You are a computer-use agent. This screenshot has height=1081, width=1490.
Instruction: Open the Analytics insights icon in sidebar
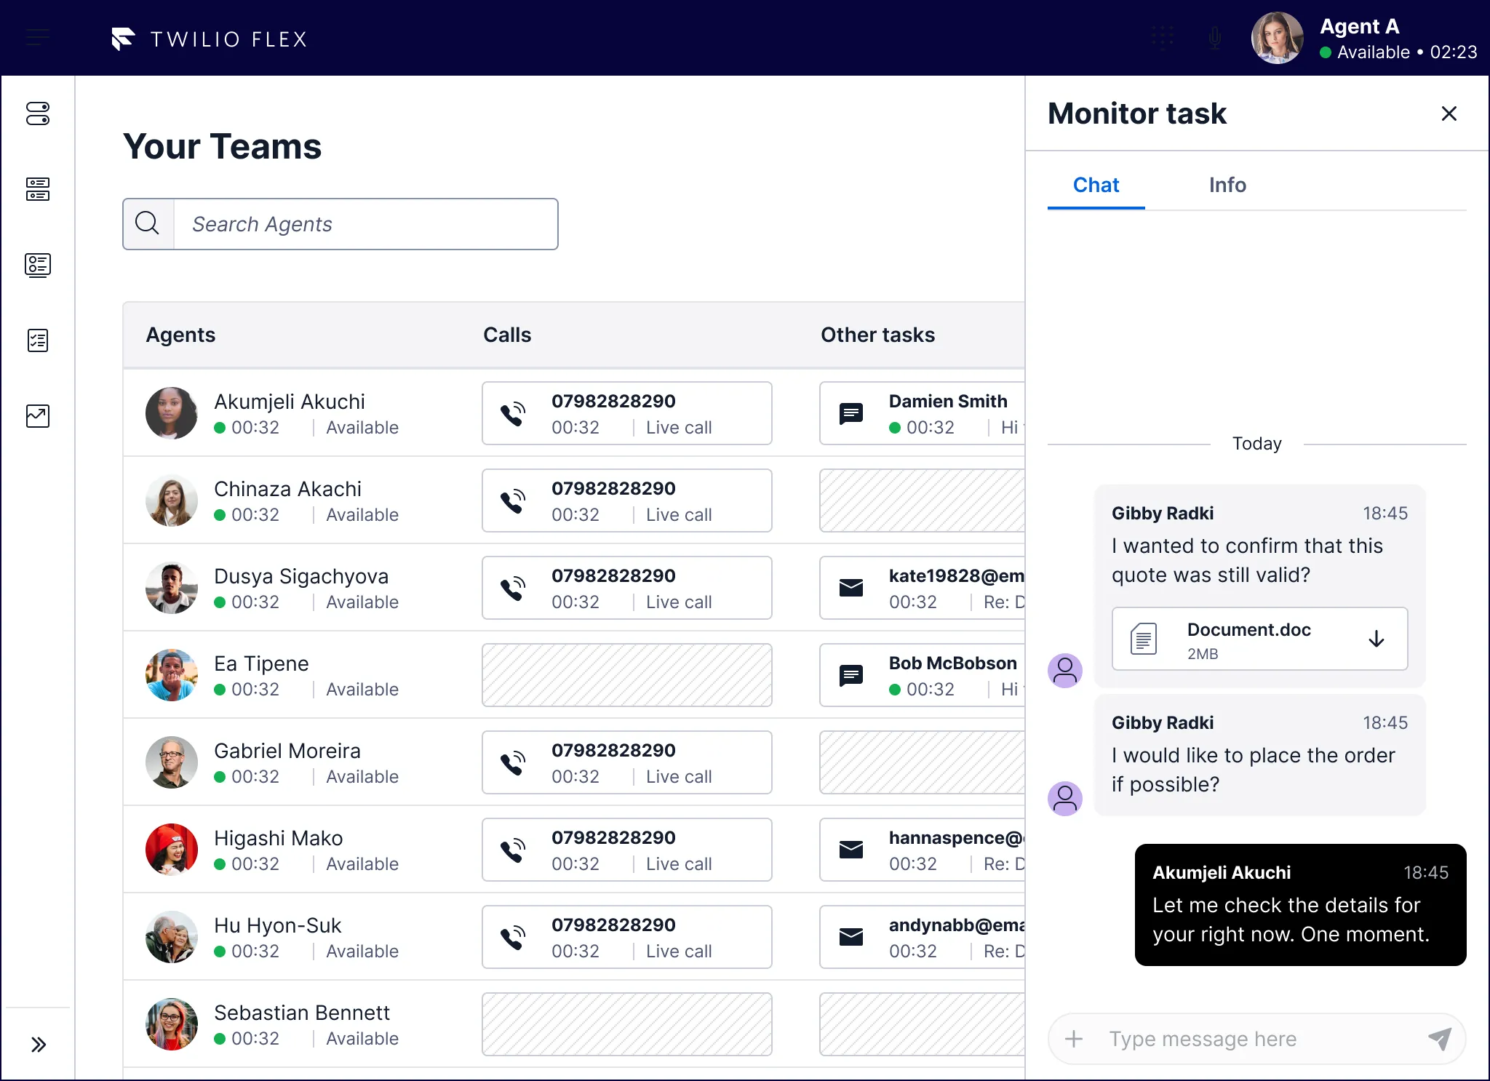pos(39,416)
